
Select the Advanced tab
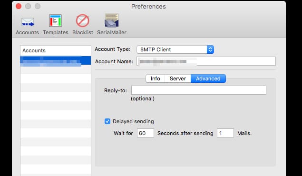tap(208, 78)
